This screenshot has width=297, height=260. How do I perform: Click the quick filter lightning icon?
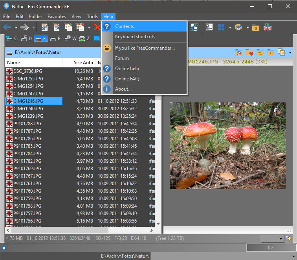tap(288, 239)
